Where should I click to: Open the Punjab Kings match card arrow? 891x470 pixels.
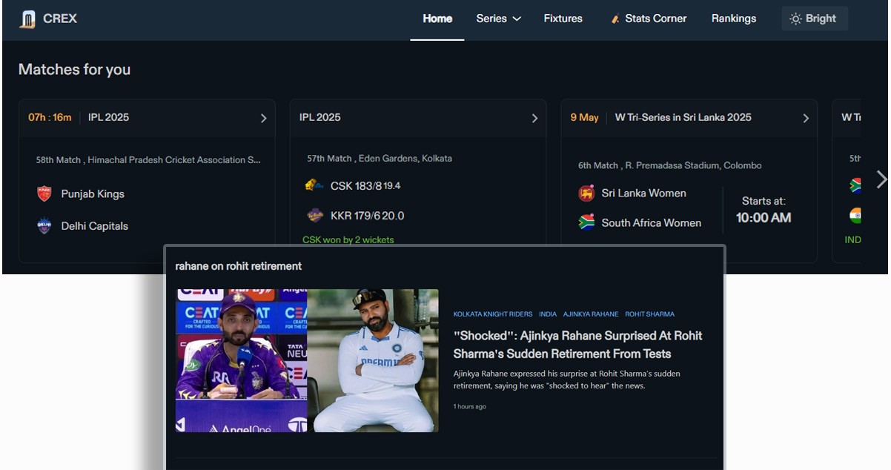[263, 118]
